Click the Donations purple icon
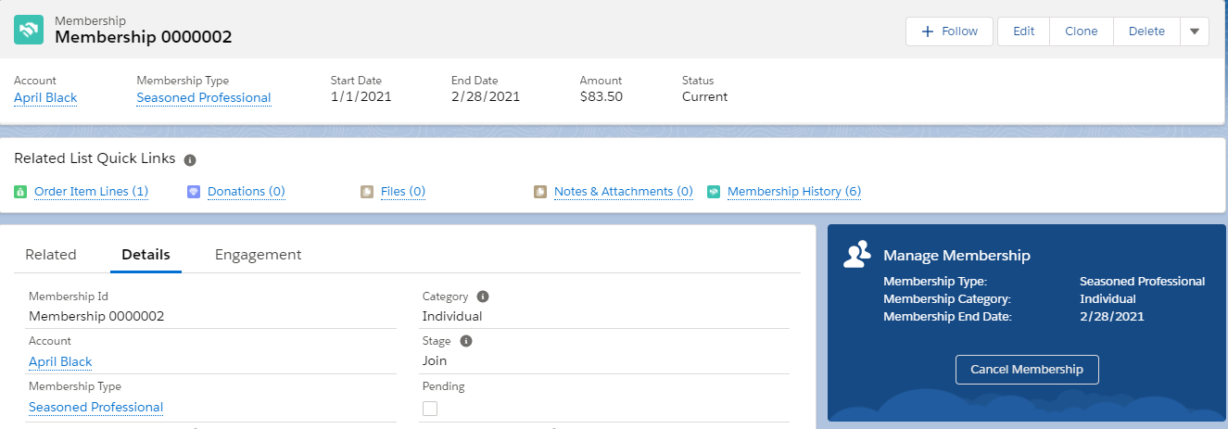 [194, 192]
